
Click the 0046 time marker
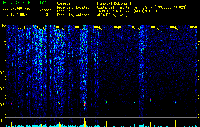117,27
